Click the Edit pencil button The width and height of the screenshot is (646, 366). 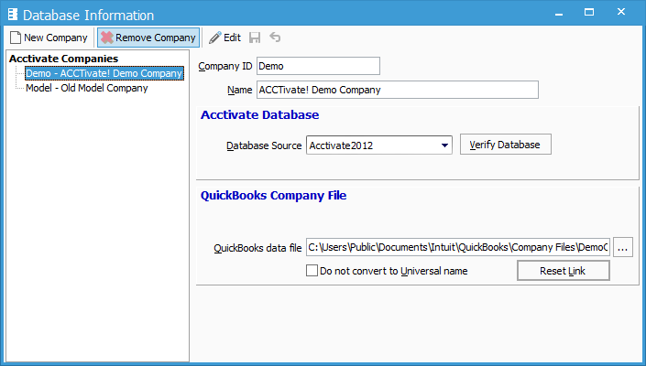pyautogui.click(x=224, y=38)
